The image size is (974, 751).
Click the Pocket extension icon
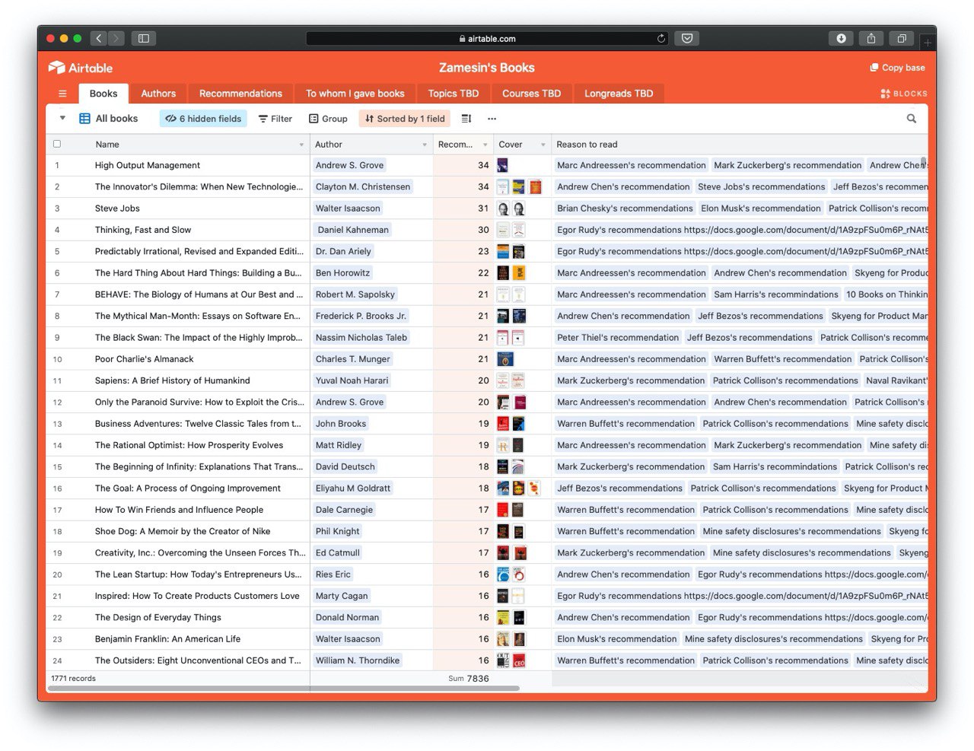687,38
